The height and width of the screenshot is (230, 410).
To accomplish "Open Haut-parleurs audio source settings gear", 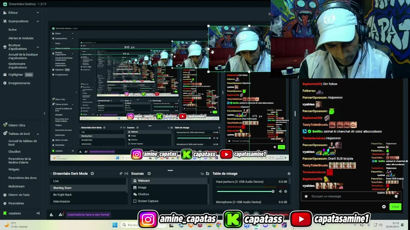I will [x=286, y=191].
